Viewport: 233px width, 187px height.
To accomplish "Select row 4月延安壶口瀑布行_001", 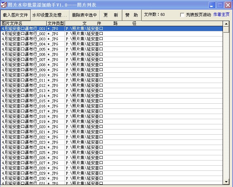I will pos(24,29).
